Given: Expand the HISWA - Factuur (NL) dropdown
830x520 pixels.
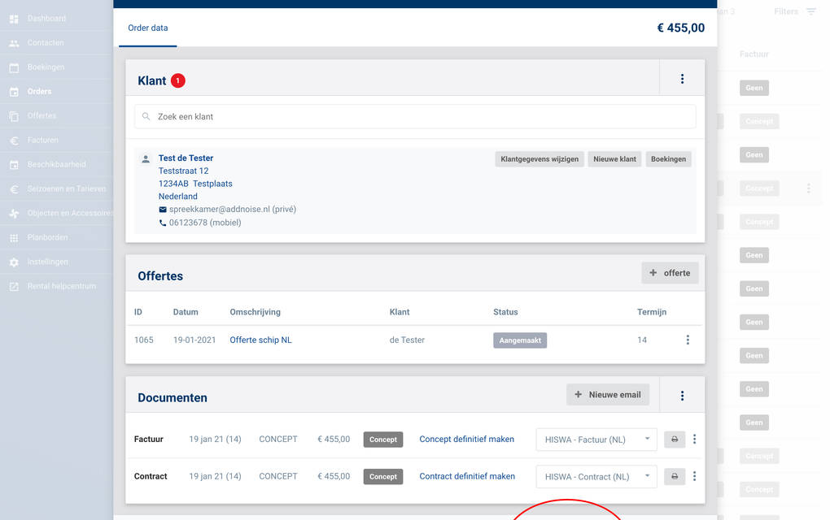Looking at the screenshot, I should coord(596,440).
